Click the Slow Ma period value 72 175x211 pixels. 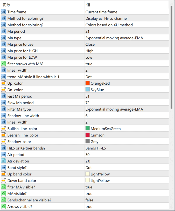(88, 103)
